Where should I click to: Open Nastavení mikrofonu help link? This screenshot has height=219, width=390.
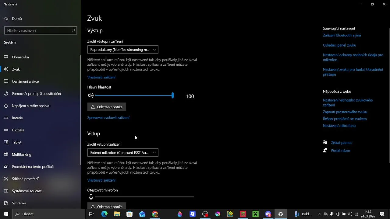(339, 126)
